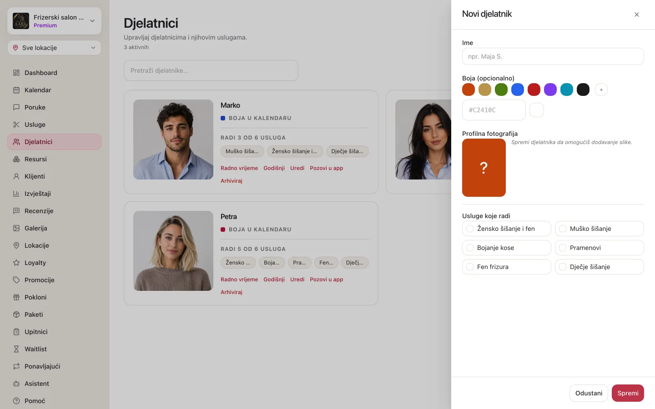This screenshot has width=655, height=409.
Task: Open Loyalty star icon
Action: [16, 263]
